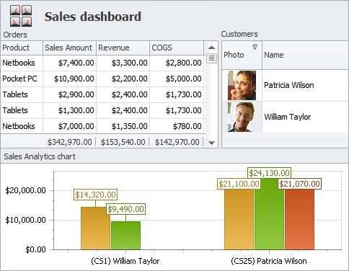Sort by the Product column header
The width and height of the screenshot is (349, 271).
[22, 48]
